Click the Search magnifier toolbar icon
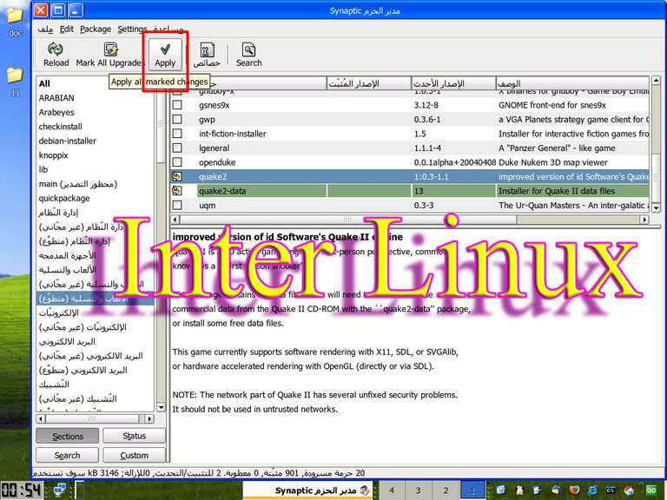667x500 pixels. [249, 49]
